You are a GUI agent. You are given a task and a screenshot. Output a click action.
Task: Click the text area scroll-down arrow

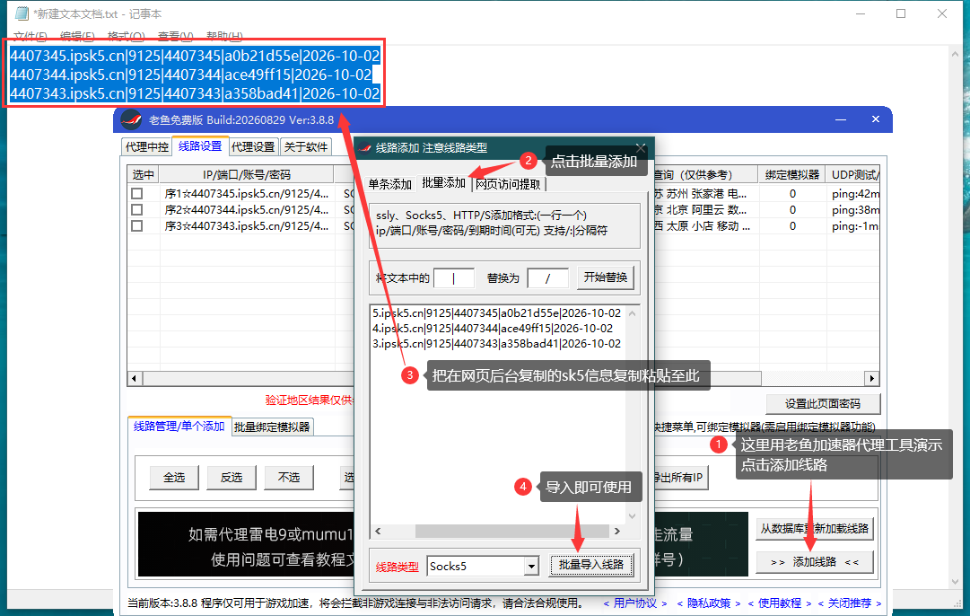point(633,516)
